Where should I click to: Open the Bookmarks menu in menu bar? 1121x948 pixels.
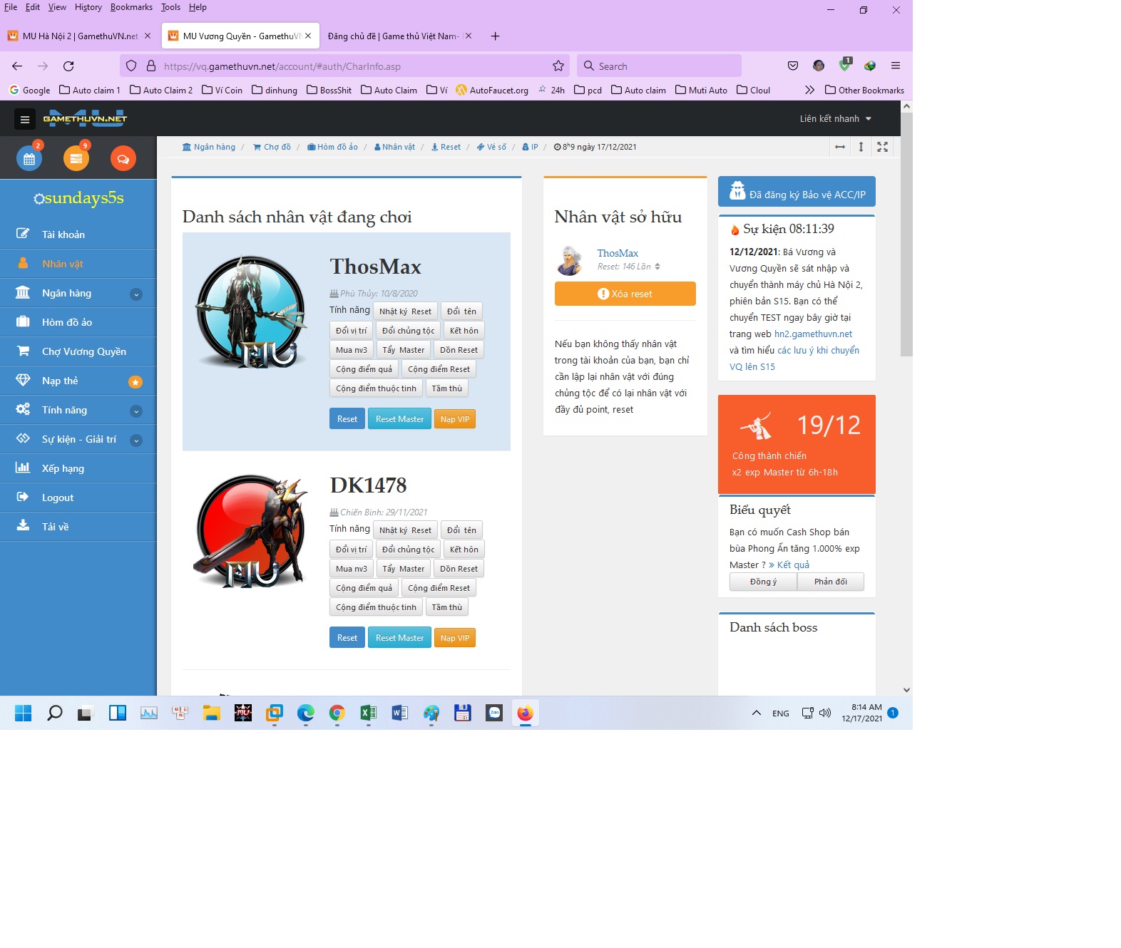(131, 7)
